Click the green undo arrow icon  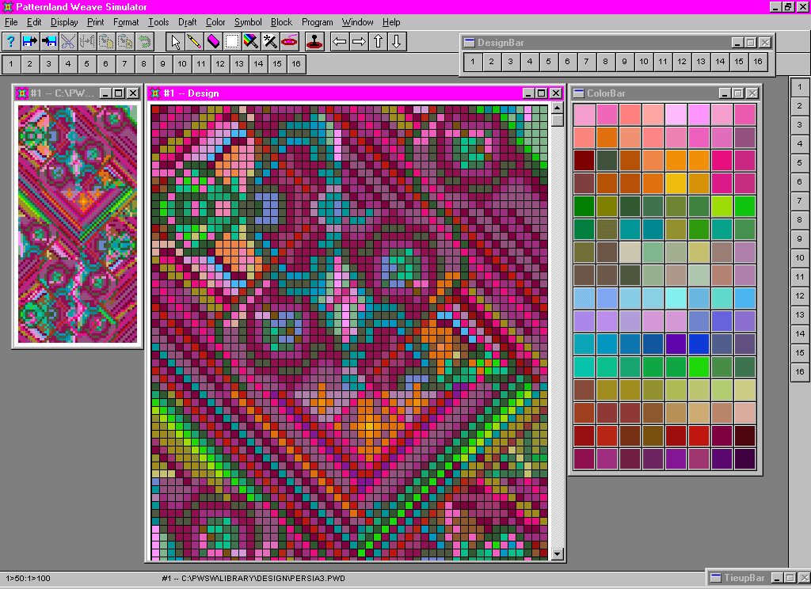pyautogui.click(x=145, y=41)
